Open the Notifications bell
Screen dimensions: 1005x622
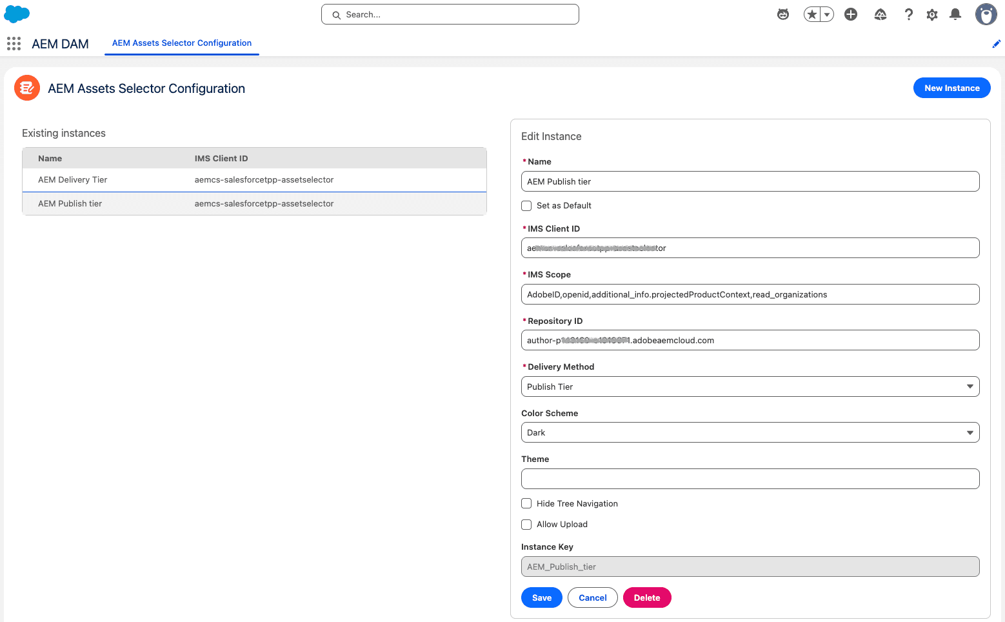click(955, 14)
